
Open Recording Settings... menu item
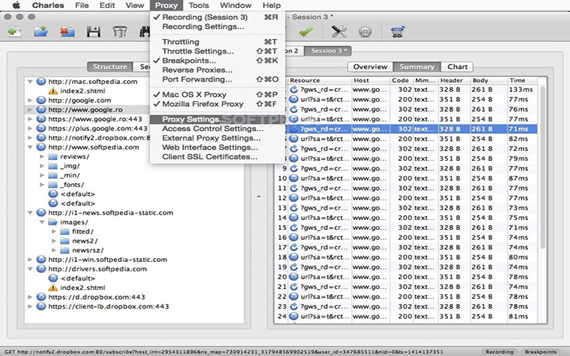point(217,26)
